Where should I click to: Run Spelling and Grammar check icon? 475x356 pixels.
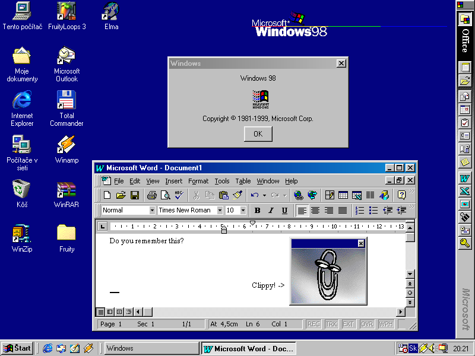click(179, 195)
